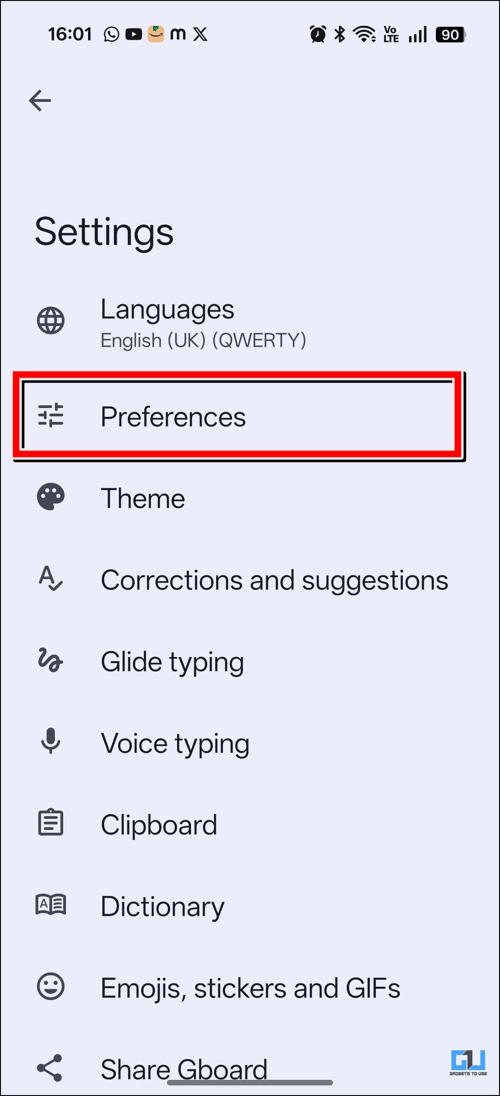The height and width of the screenshot is (1096, 500).
Task: Tap the Dictionary book icon
Action: tap(51, 905)
